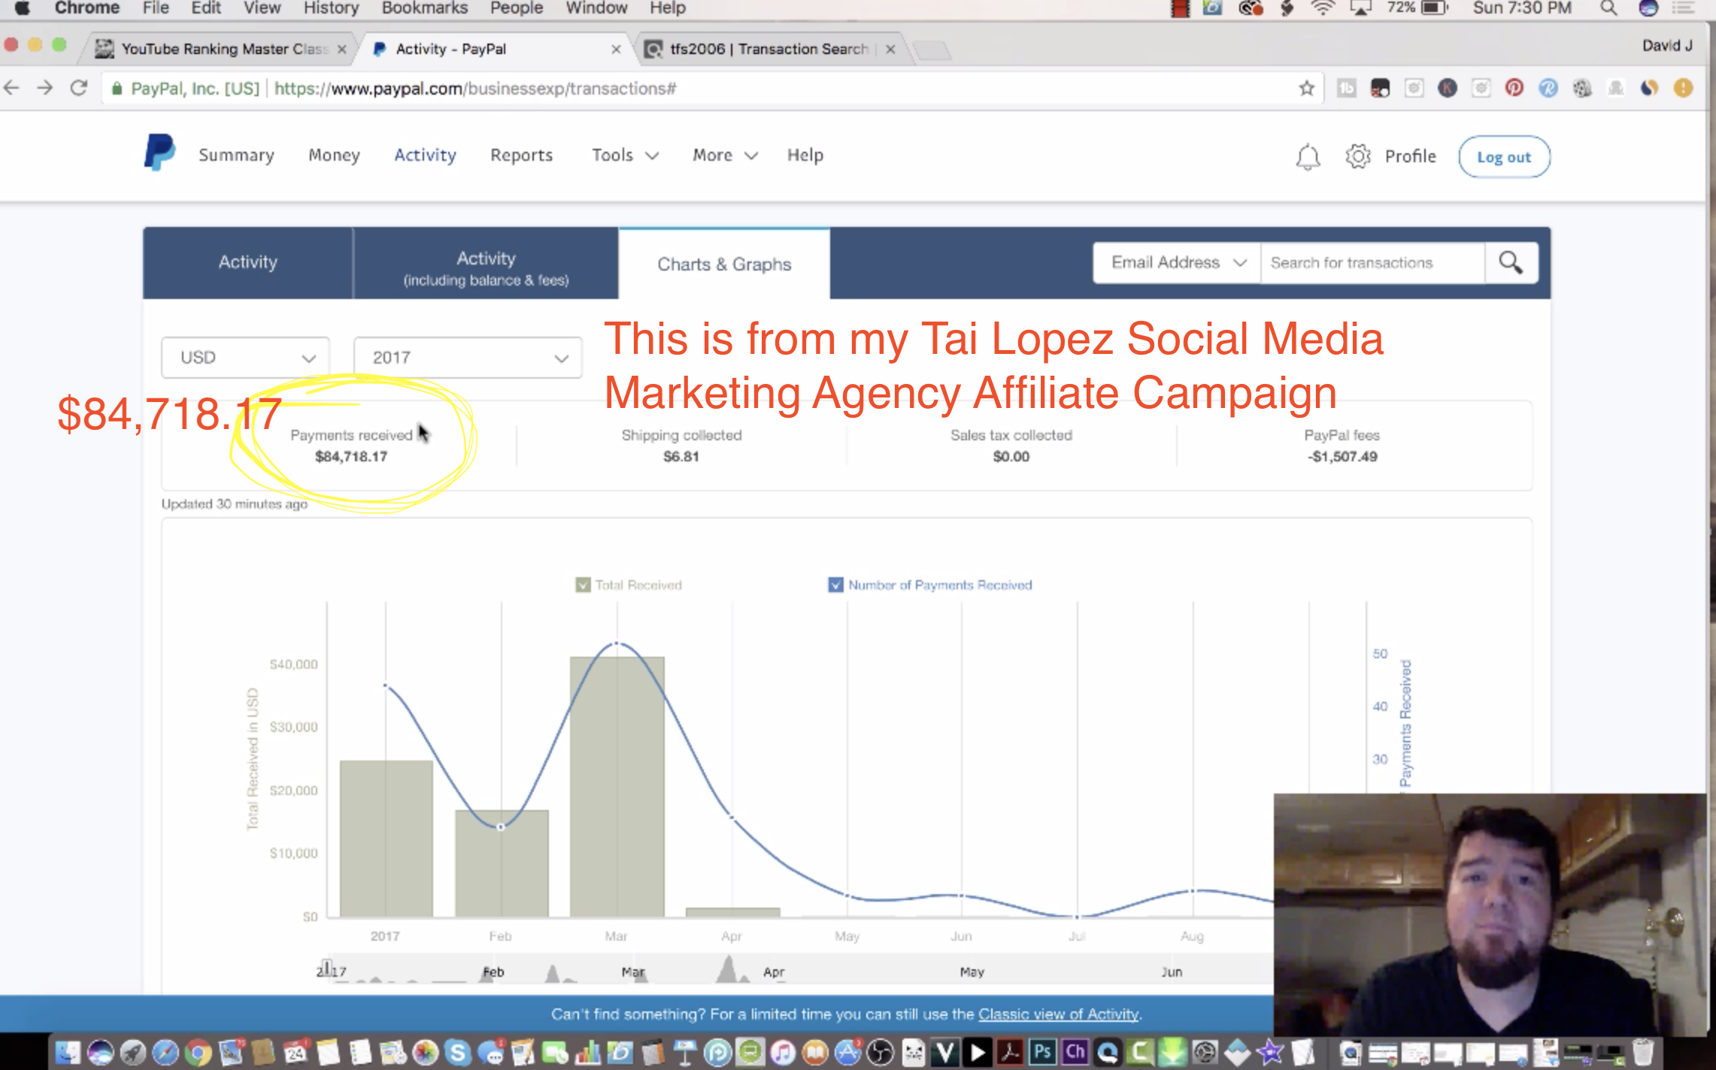The height and width of the screenshot is (1070, 1716).
Task: Switch to tfs2006 Transaction Search tab
Action: [x=769, y=49]
